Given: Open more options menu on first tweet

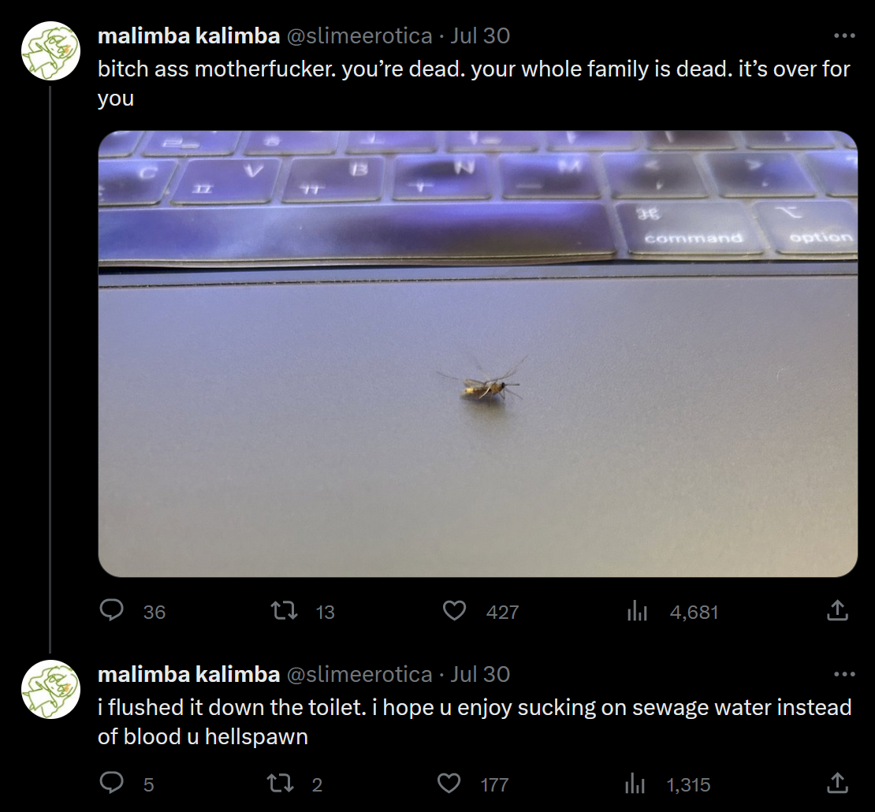Looking at the screenshot, I should 843,35.
